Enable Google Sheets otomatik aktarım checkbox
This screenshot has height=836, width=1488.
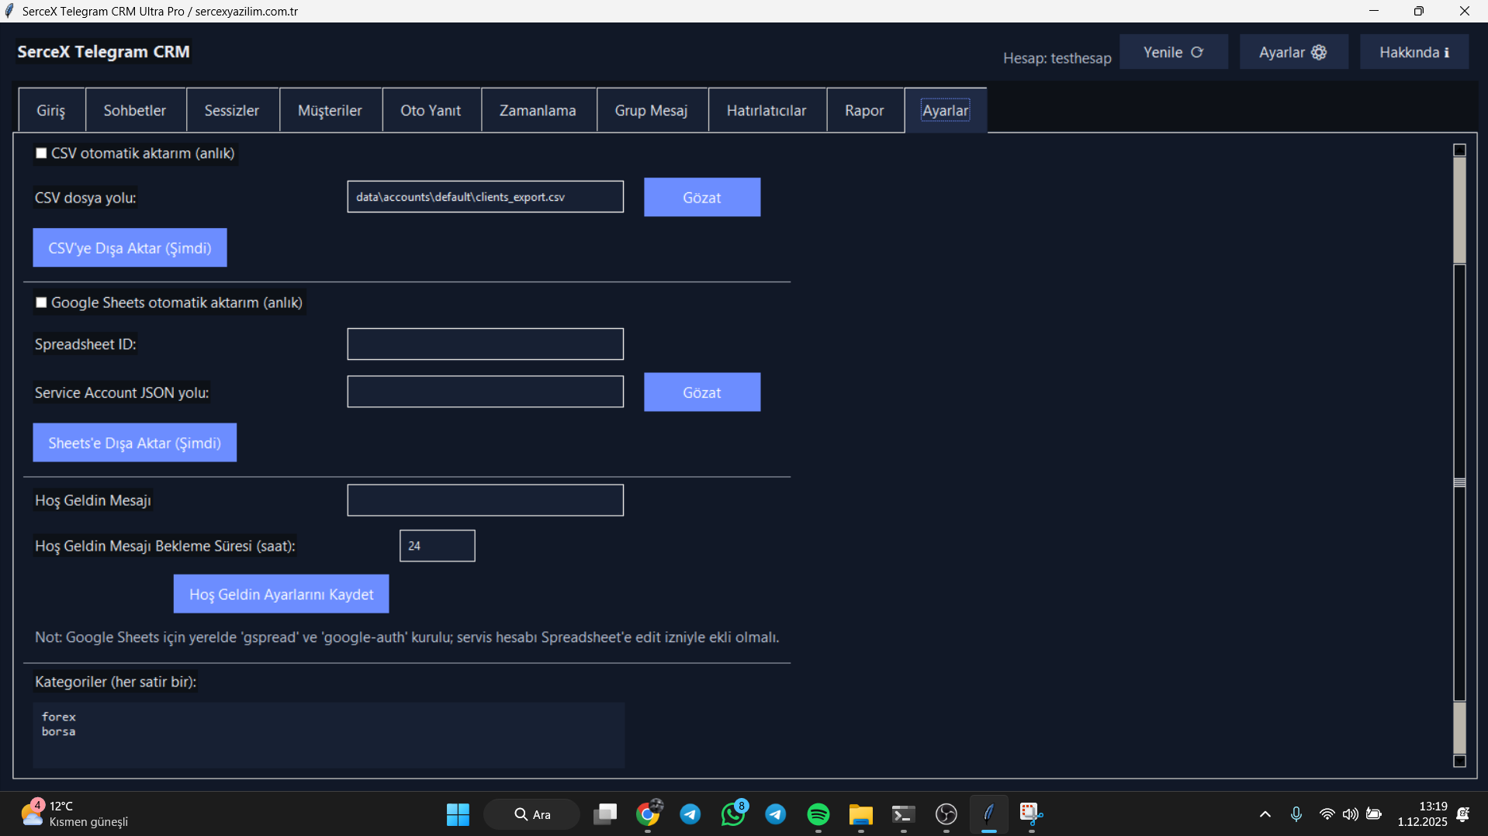pos(42,302)
